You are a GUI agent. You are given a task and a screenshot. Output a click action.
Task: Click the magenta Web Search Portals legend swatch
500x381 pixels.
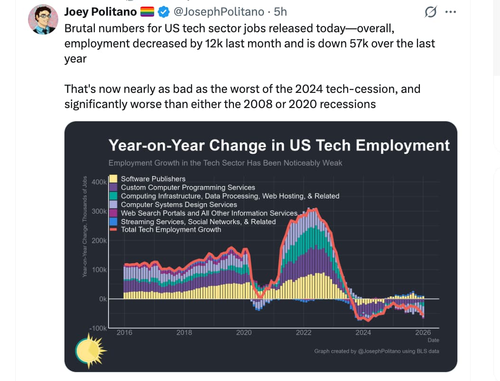click(x=113, y=213)
